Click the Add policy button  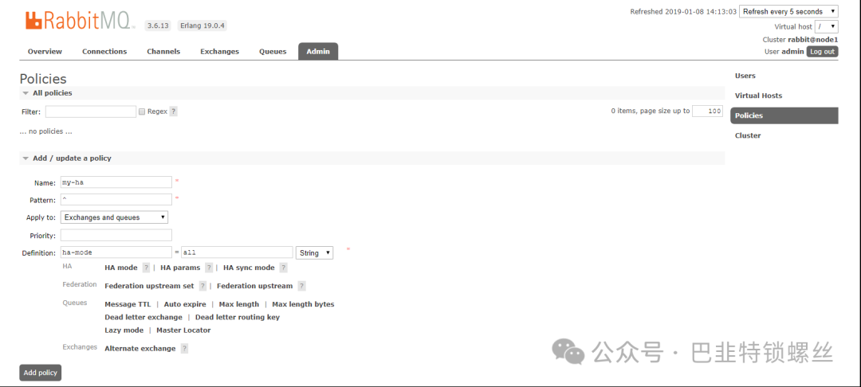coord(40,373)
